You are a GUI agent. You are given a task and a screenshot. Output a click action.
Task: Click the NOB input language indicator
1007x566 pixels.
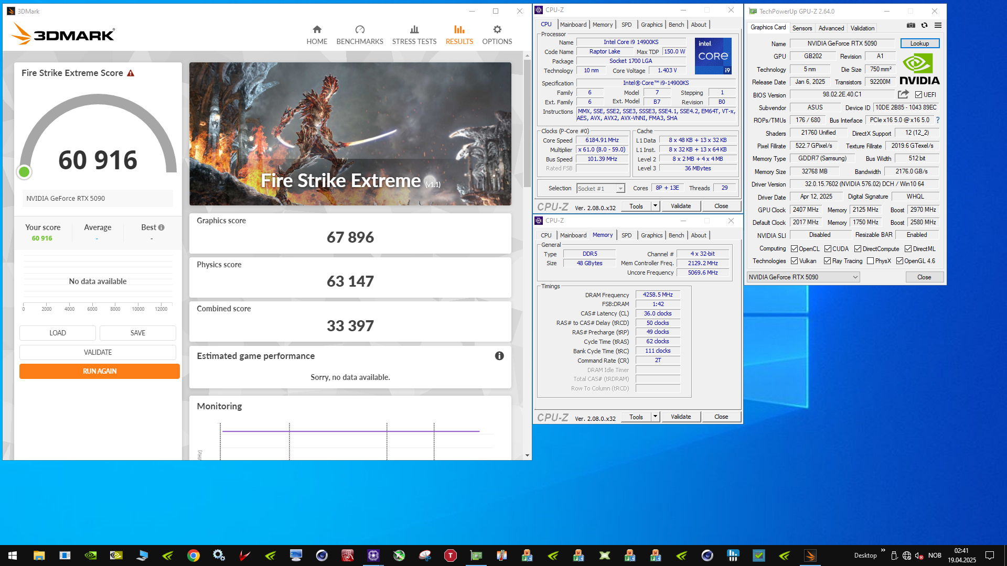[935, 556]
